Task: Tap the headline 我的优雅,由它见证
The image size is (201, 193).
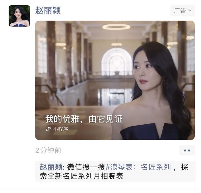Action: pyautogui.click(x=84, y=119)
